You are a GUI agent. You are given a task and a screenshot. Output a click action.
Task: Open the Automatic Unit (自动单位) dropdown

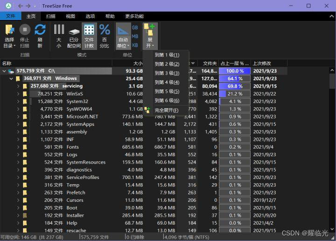123,36
